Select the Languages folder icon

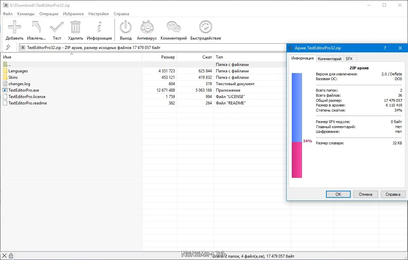(x=5, y=71)
